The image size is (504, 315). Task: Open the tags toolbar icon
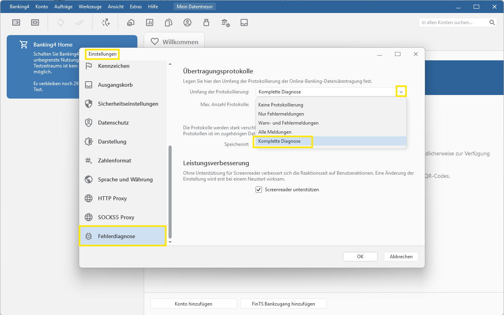coord(169,22)
